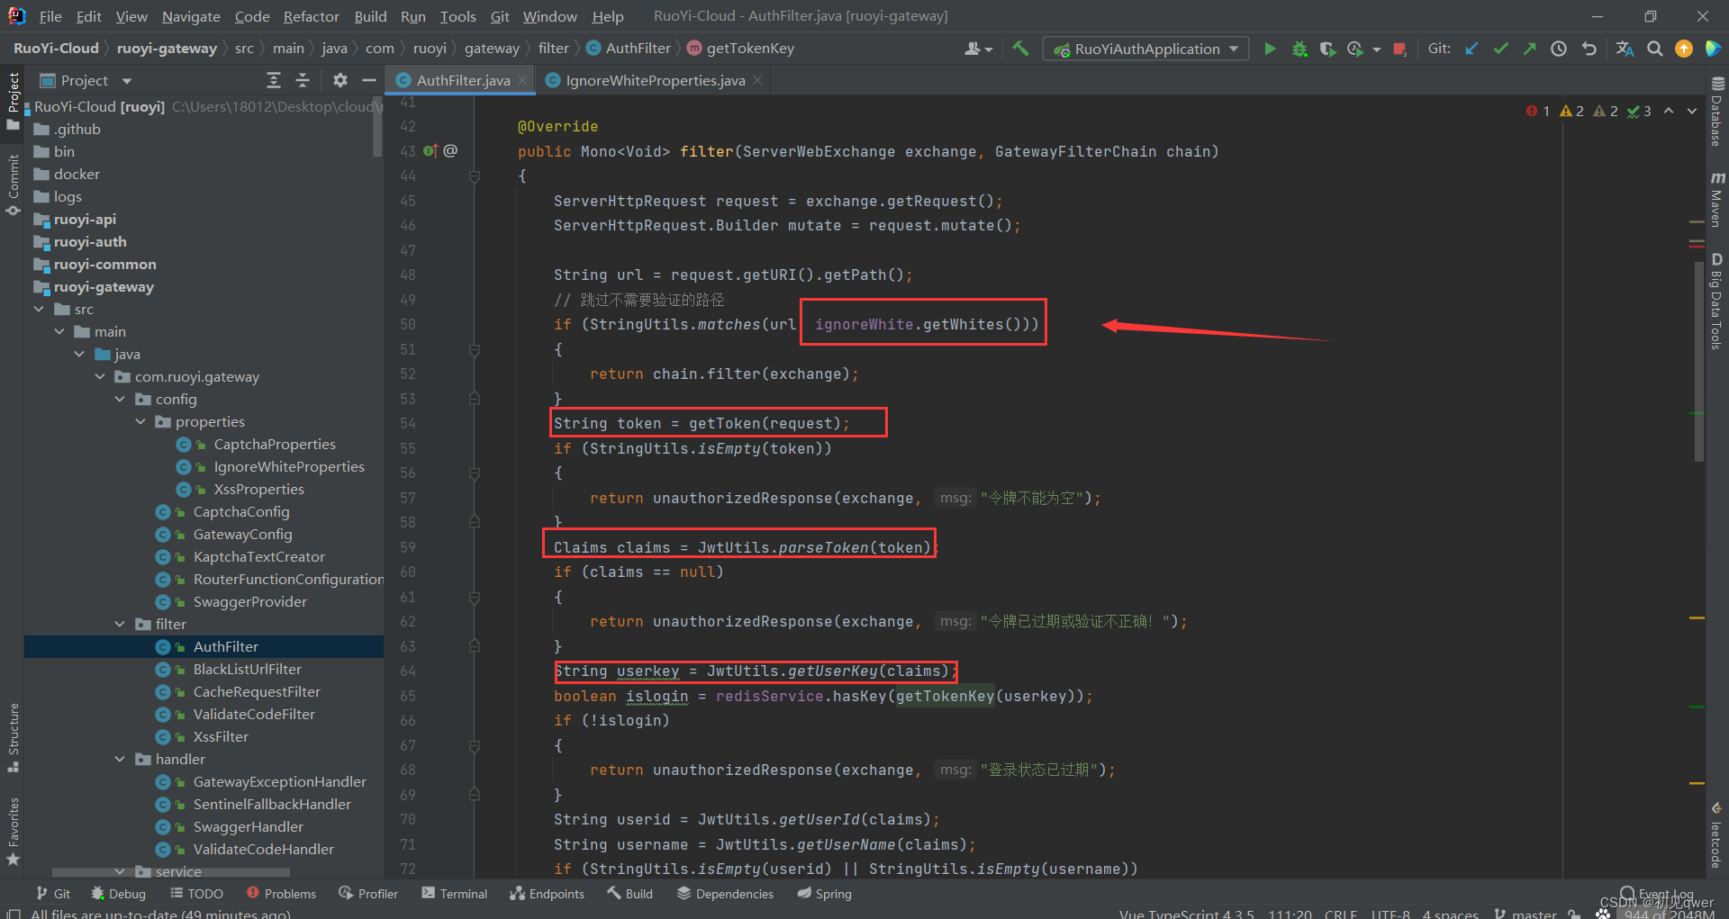
Task: Click the master branch widget
Action: point(1525,914)
